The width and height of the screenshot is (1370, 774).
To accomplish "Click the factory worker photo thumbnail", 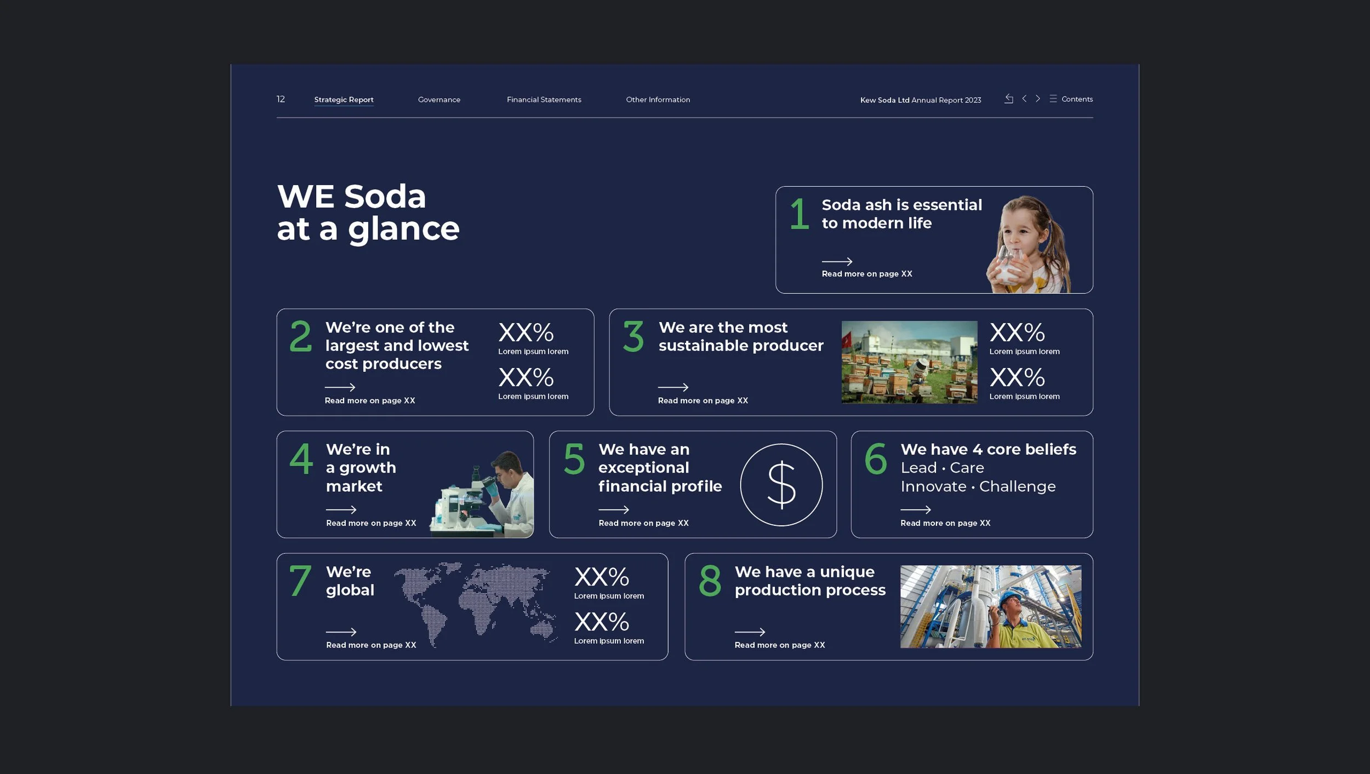I will pyautogui.click(x=990, y=606).
